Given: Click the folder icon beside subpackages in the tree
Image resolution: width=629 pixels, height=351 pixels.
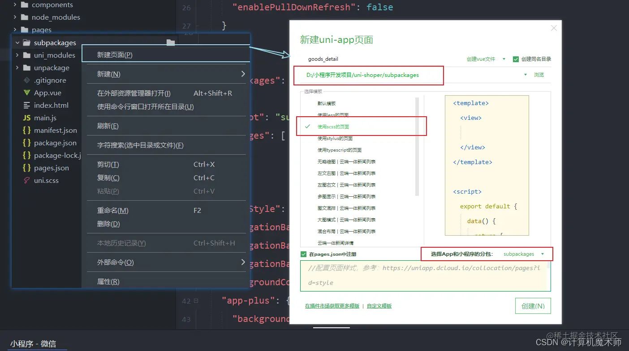Looking at the screenshot, I should [x=26, y=43].
